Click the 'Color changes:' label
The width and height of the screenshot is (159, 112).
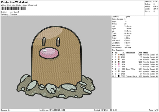tap(117, 19)
